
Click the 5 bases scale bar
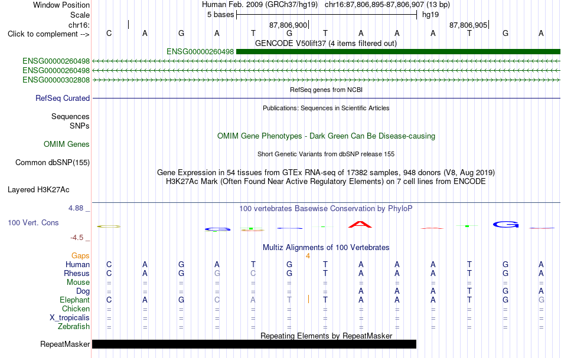point(327,15)
